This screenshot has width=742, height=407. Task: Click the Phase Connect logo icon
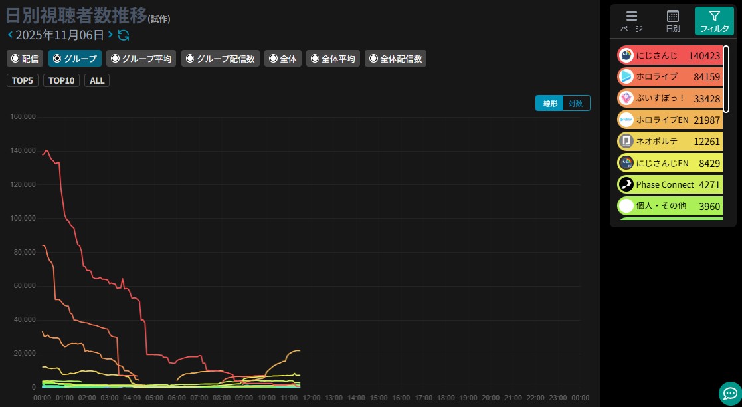click(626, 184)
